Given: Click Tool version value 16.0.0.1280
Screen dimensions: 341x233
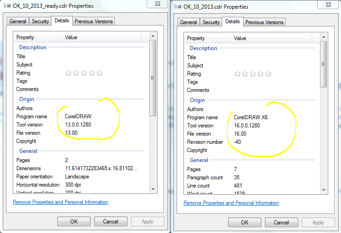Looking at the screenshot, I should click(x=247, y=126).
